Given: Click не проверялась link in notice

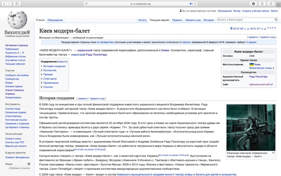Looking at the screenshot, I should [105, 42].
